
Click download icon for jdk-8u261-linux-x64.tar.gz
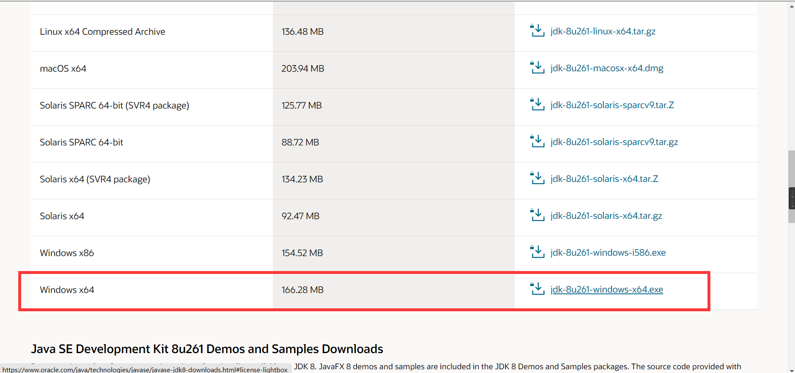[537, 30]
